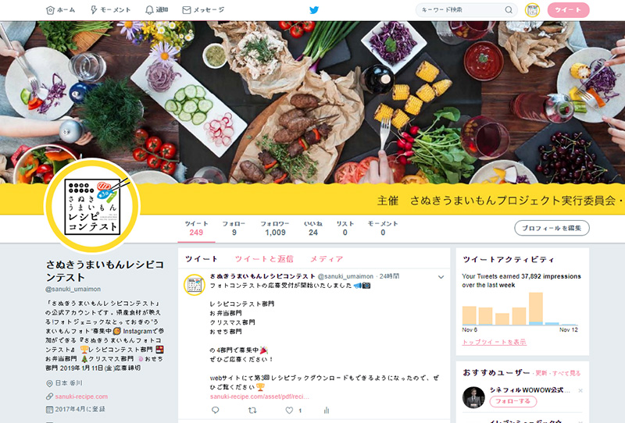This screenshot has height=423, width=625.
Task: Click the tallest bar in activity chart
Action: coord(536,309)
